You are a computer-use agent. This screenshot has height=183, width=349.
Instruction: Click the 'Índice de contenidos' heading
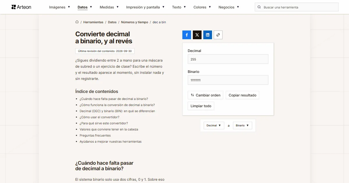(x=97, y=91)
